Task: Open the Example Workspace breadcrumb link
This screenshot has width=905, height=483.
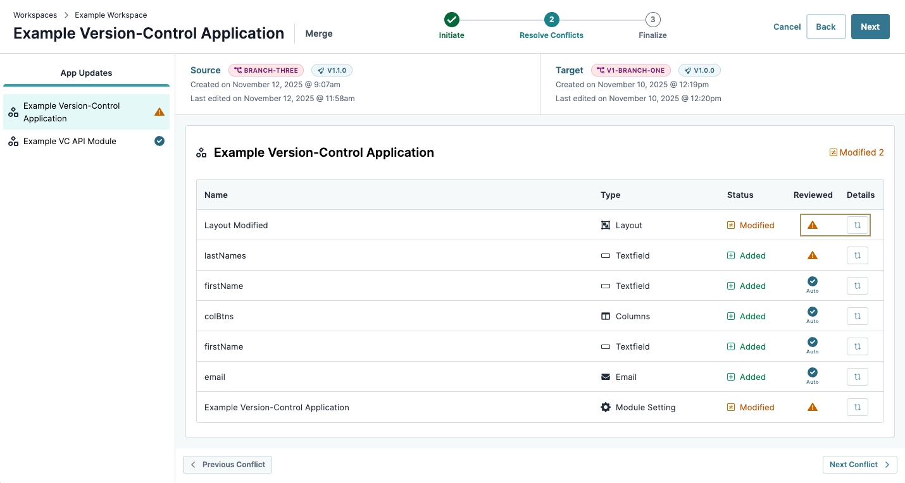Action: 111,15
